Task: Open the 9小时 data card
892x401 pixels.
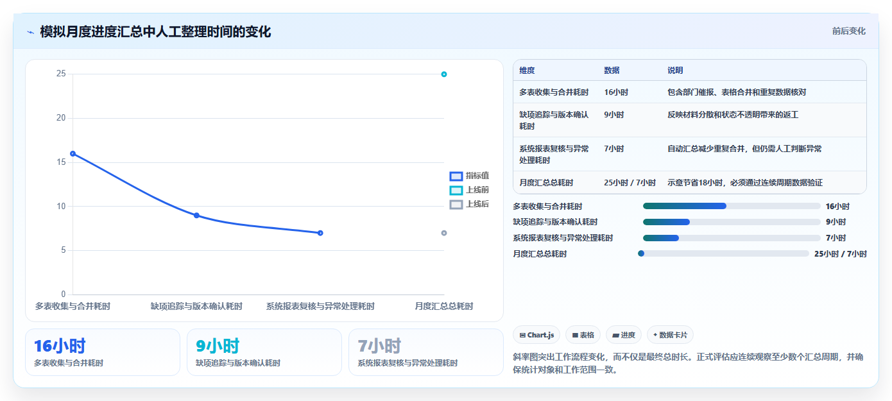Action: 264,352
